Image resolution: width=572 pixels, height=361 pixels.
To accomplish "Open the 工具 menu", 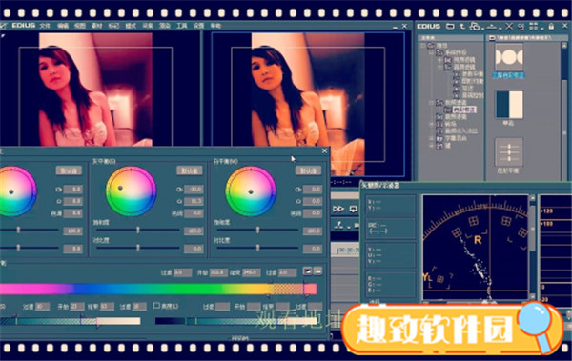I will 182,26.
